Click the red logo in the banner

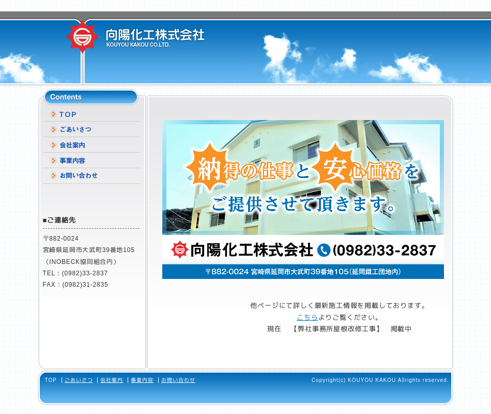tap(180, 250)
